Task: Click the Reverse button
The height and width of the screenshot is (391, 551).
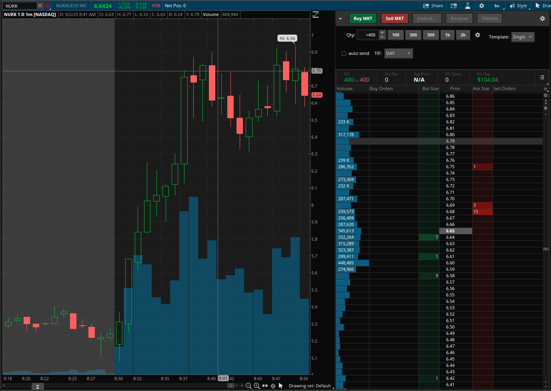Action: [x=459, y=18]
